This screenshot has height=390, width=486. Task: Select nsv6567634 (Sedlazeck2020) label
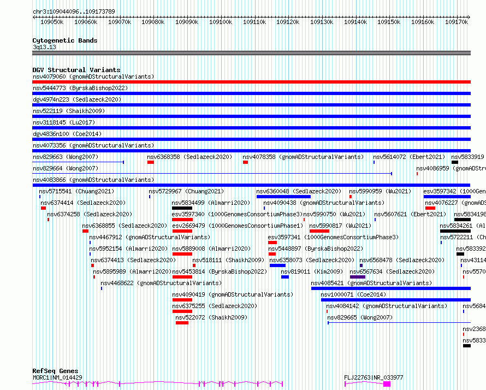pyautogui.click(x=392, y=271)
